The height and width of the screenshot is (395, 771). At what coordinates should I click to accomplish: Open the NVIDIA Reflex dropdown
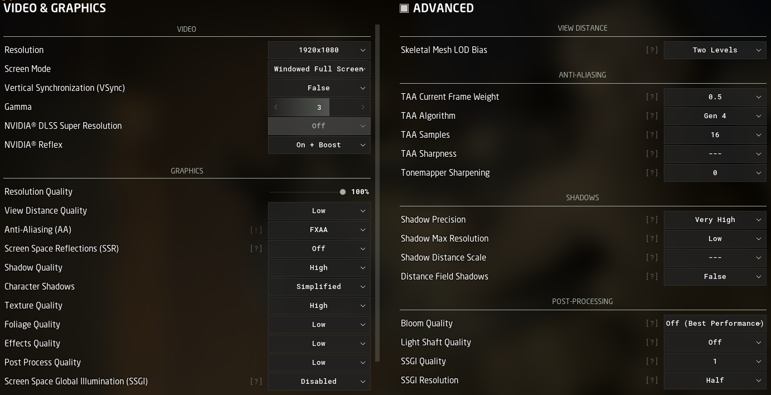319,145
